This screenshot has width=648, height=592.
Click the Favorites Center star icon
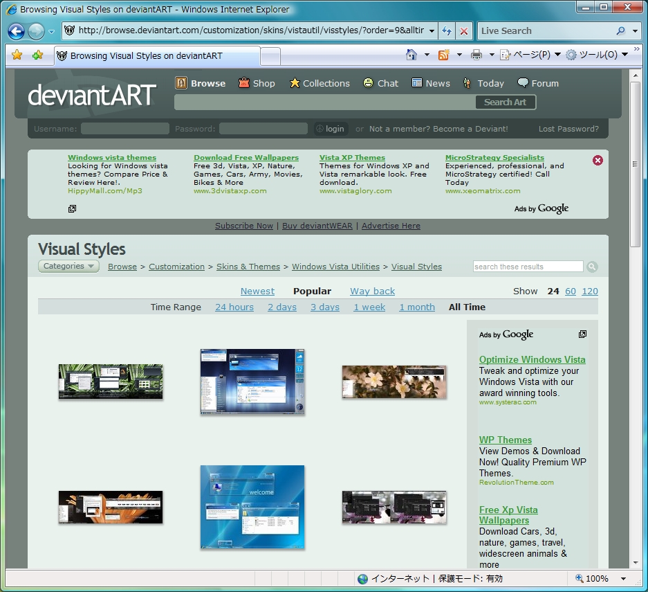click(x=17, y=55)
